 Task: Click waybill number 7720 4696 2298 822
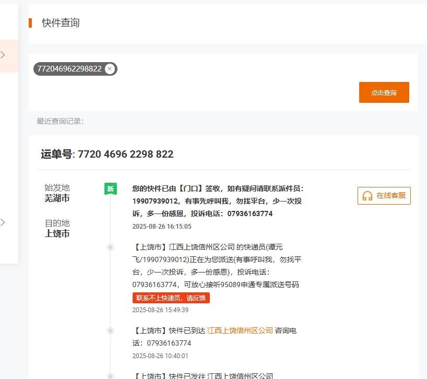coord(125,154)
